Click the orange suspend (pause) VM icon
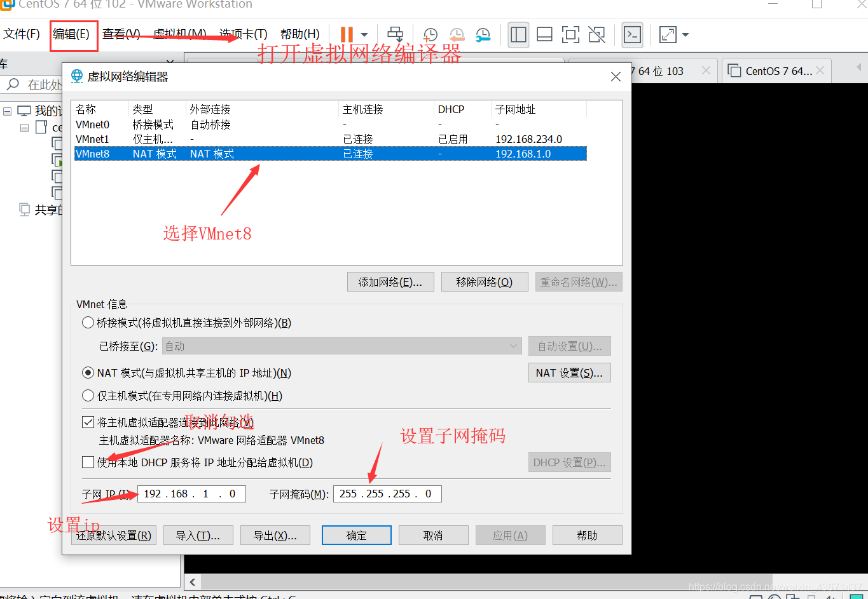 click(x=347, y=34)
